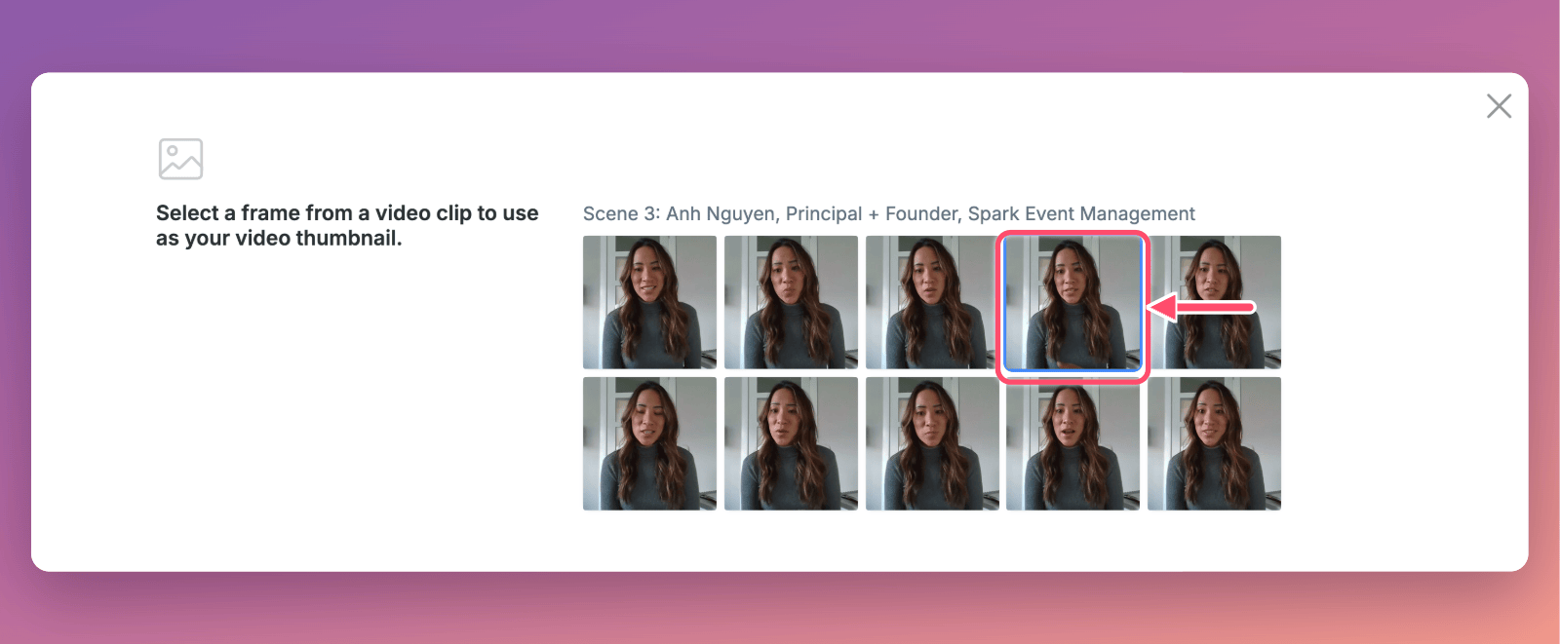Select fifth frame thumbnail in bottom row
1560x644 pixels.
(1214, 443)
